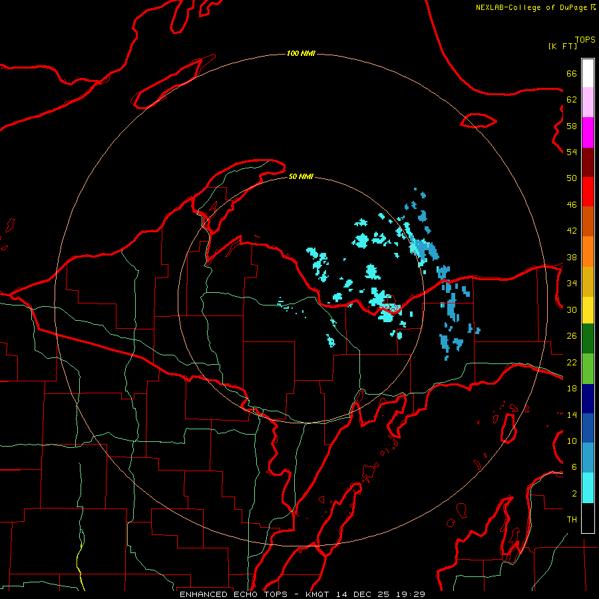The width and height of the screenshot is (599, 599).
Task: Click the NEXLAB-College of DuPage credit text
Action: (x=531, y=7)
